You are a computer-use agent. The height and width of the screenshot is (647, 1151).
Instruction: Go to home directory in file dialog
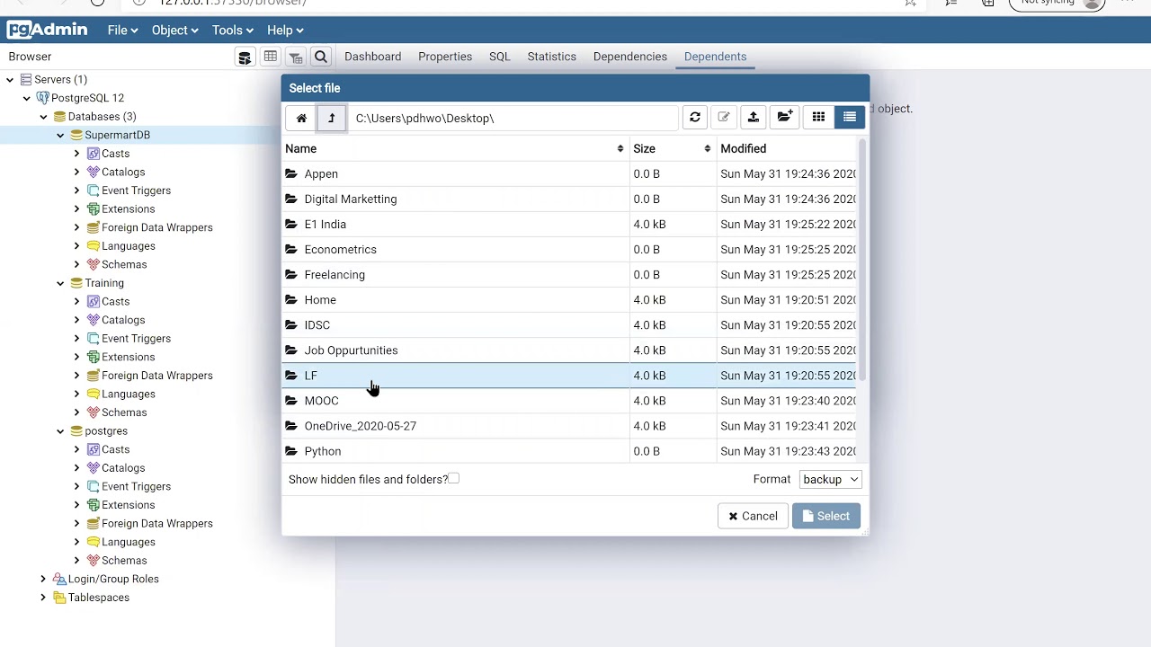[x=301, y=118]
